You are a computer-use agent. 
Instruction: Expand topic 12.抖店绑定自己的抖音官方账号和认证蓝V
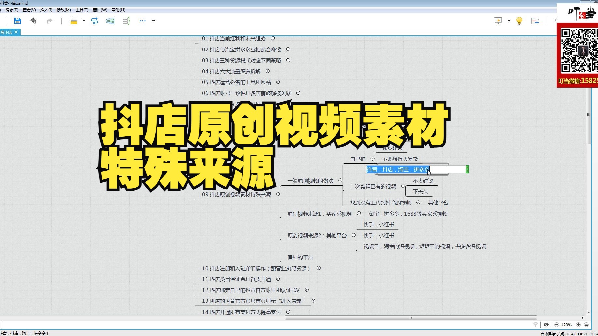[x=307, y=290]
